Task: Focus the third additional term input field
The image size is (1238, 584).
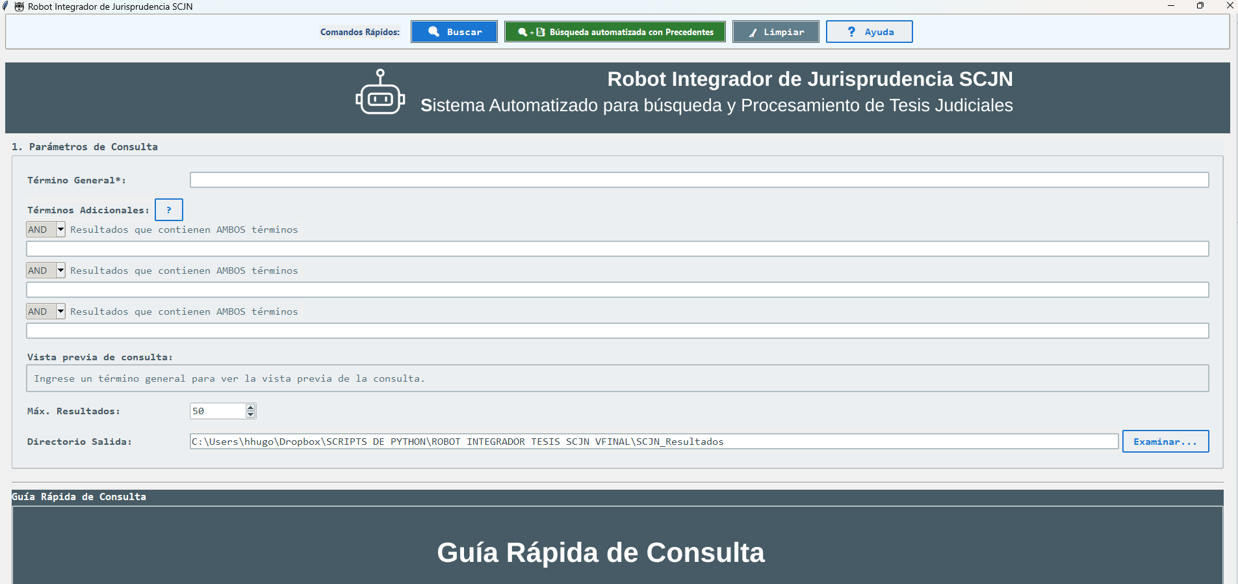Action: 617,331
